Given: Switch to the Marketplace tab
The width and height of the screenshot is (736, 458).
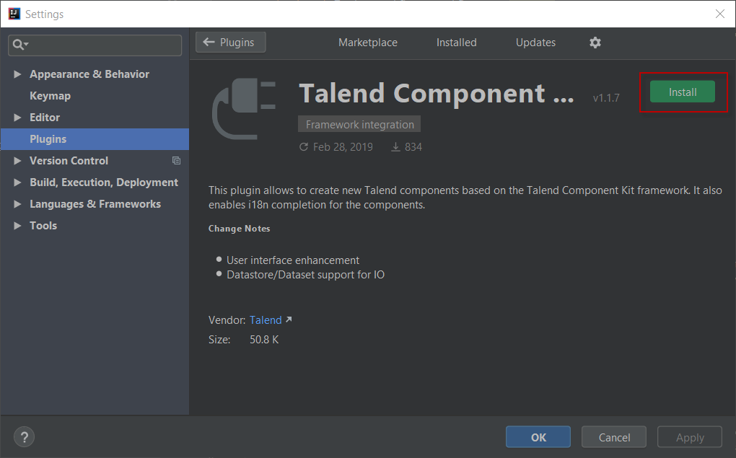Looking at the screenshot, I should pos(367,43).
